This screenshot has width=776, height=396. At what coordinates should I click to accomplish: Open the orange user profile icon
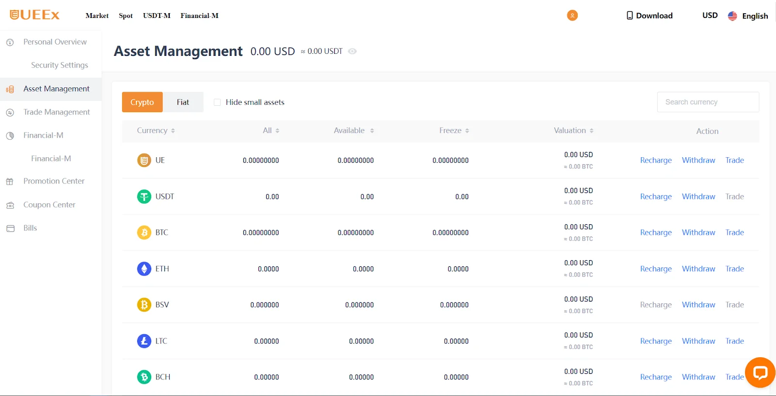[x=572, y=16]
